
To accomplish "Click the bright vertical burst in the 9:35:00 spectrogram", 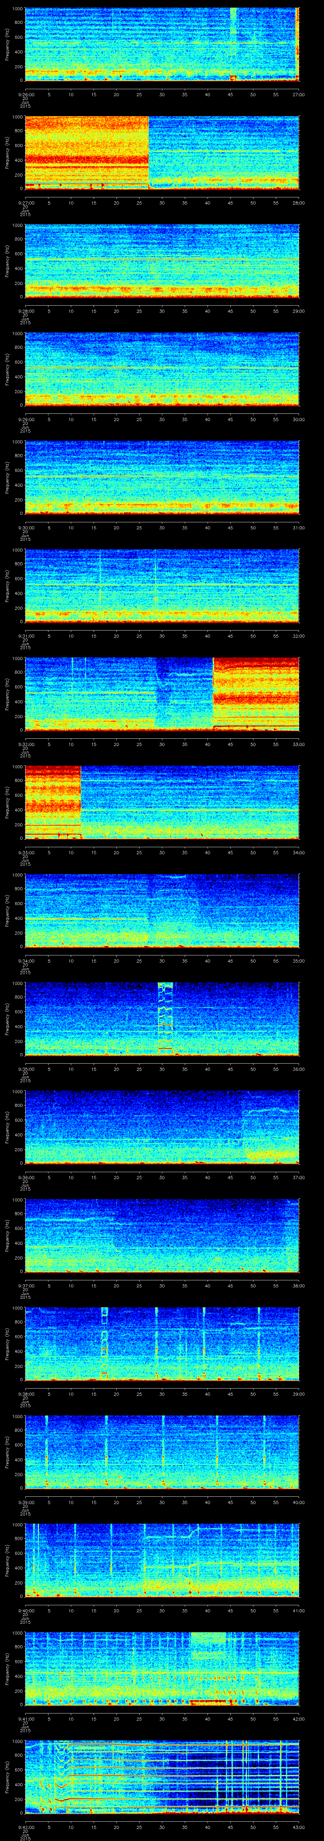I will [165, 1019].
